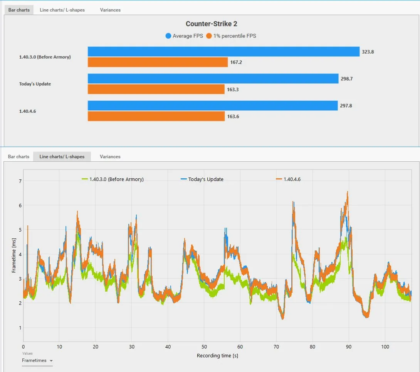The height and width of the screenshot is (372, 420).
Task: Click the 1.40.3.0 (Before Armory) bar label
Action: 45,57
